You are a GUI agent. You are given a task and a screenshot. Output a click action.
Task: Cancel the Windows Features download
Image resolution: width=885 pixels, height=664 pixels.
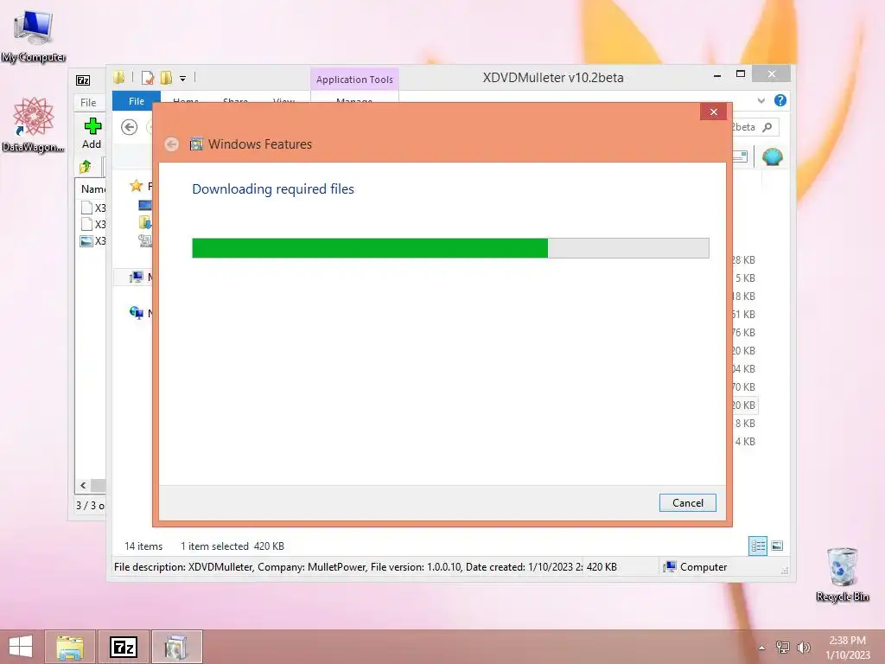coord(687,502)
